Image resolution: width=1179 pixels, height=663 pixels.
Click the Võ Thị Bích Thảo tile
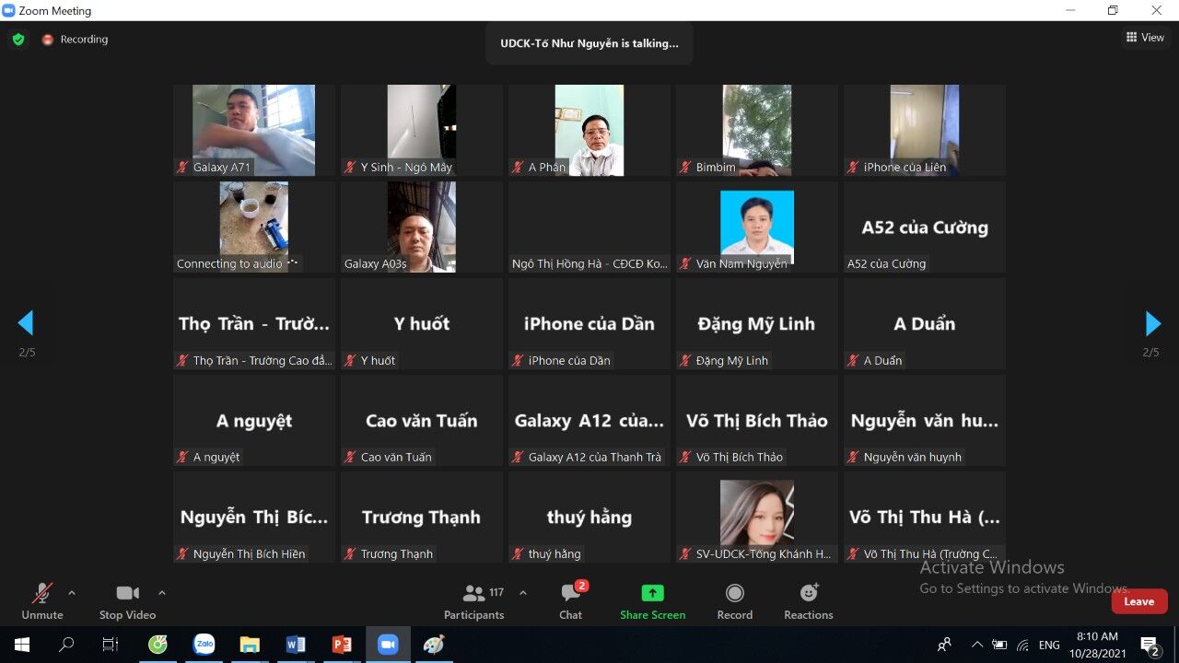(757, 420)
